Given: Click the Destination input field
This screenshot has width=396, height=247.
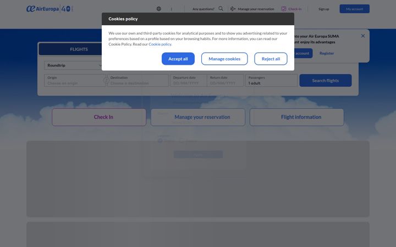Looking at the screenshot, I should point(138,80).
